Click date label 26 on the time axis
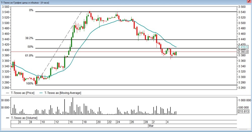This screenshot has width=252, height=132. 132,122
